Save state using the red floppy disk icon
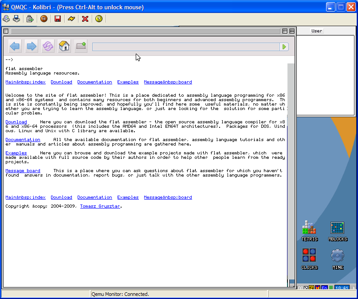Viewport: 358px width, 299px height. click(x=58, y=19)
